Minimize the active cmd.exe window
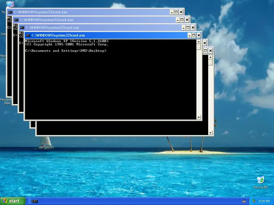Image resolution: width=274 pixels, height=205 pixels. [x=189, y=36]
